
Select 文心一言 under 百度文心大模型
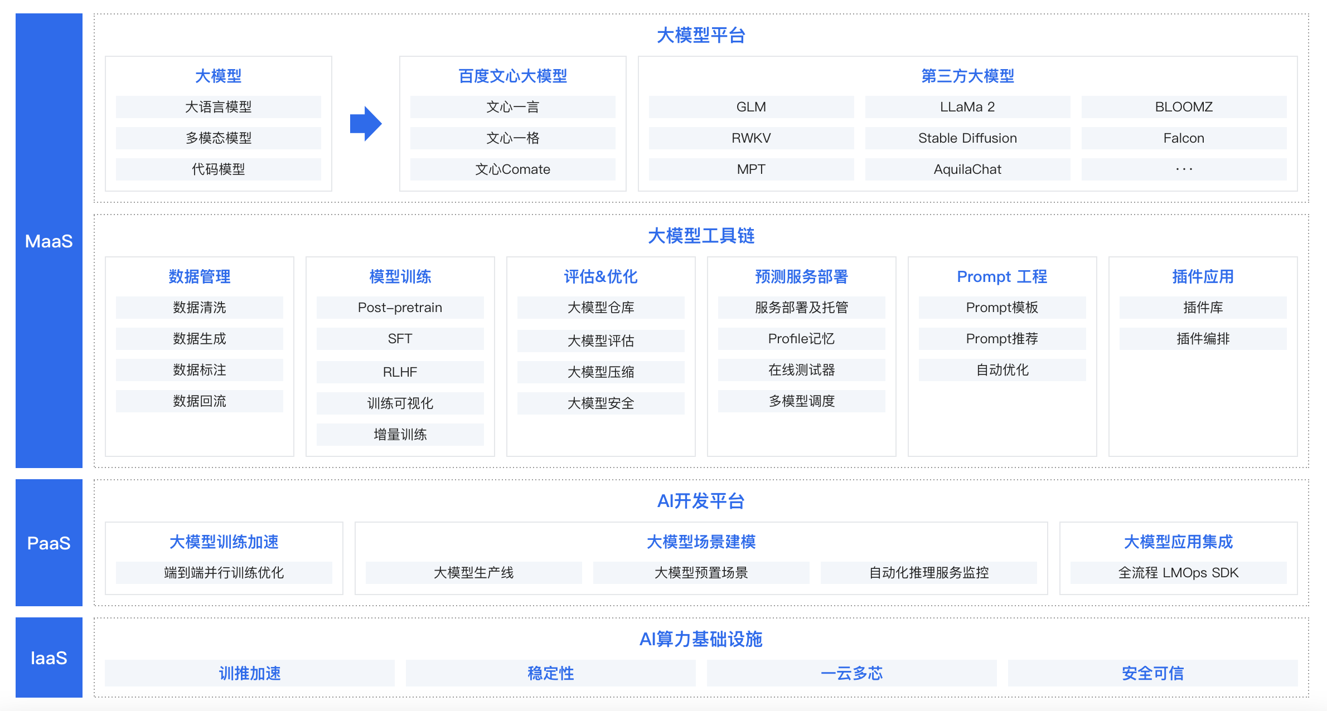pyautogui.click(x=513, y=107)
